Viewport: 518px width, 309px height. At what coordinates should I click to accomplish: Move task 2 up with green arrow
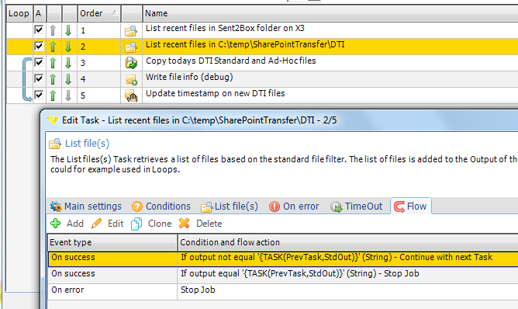[53, 47]
